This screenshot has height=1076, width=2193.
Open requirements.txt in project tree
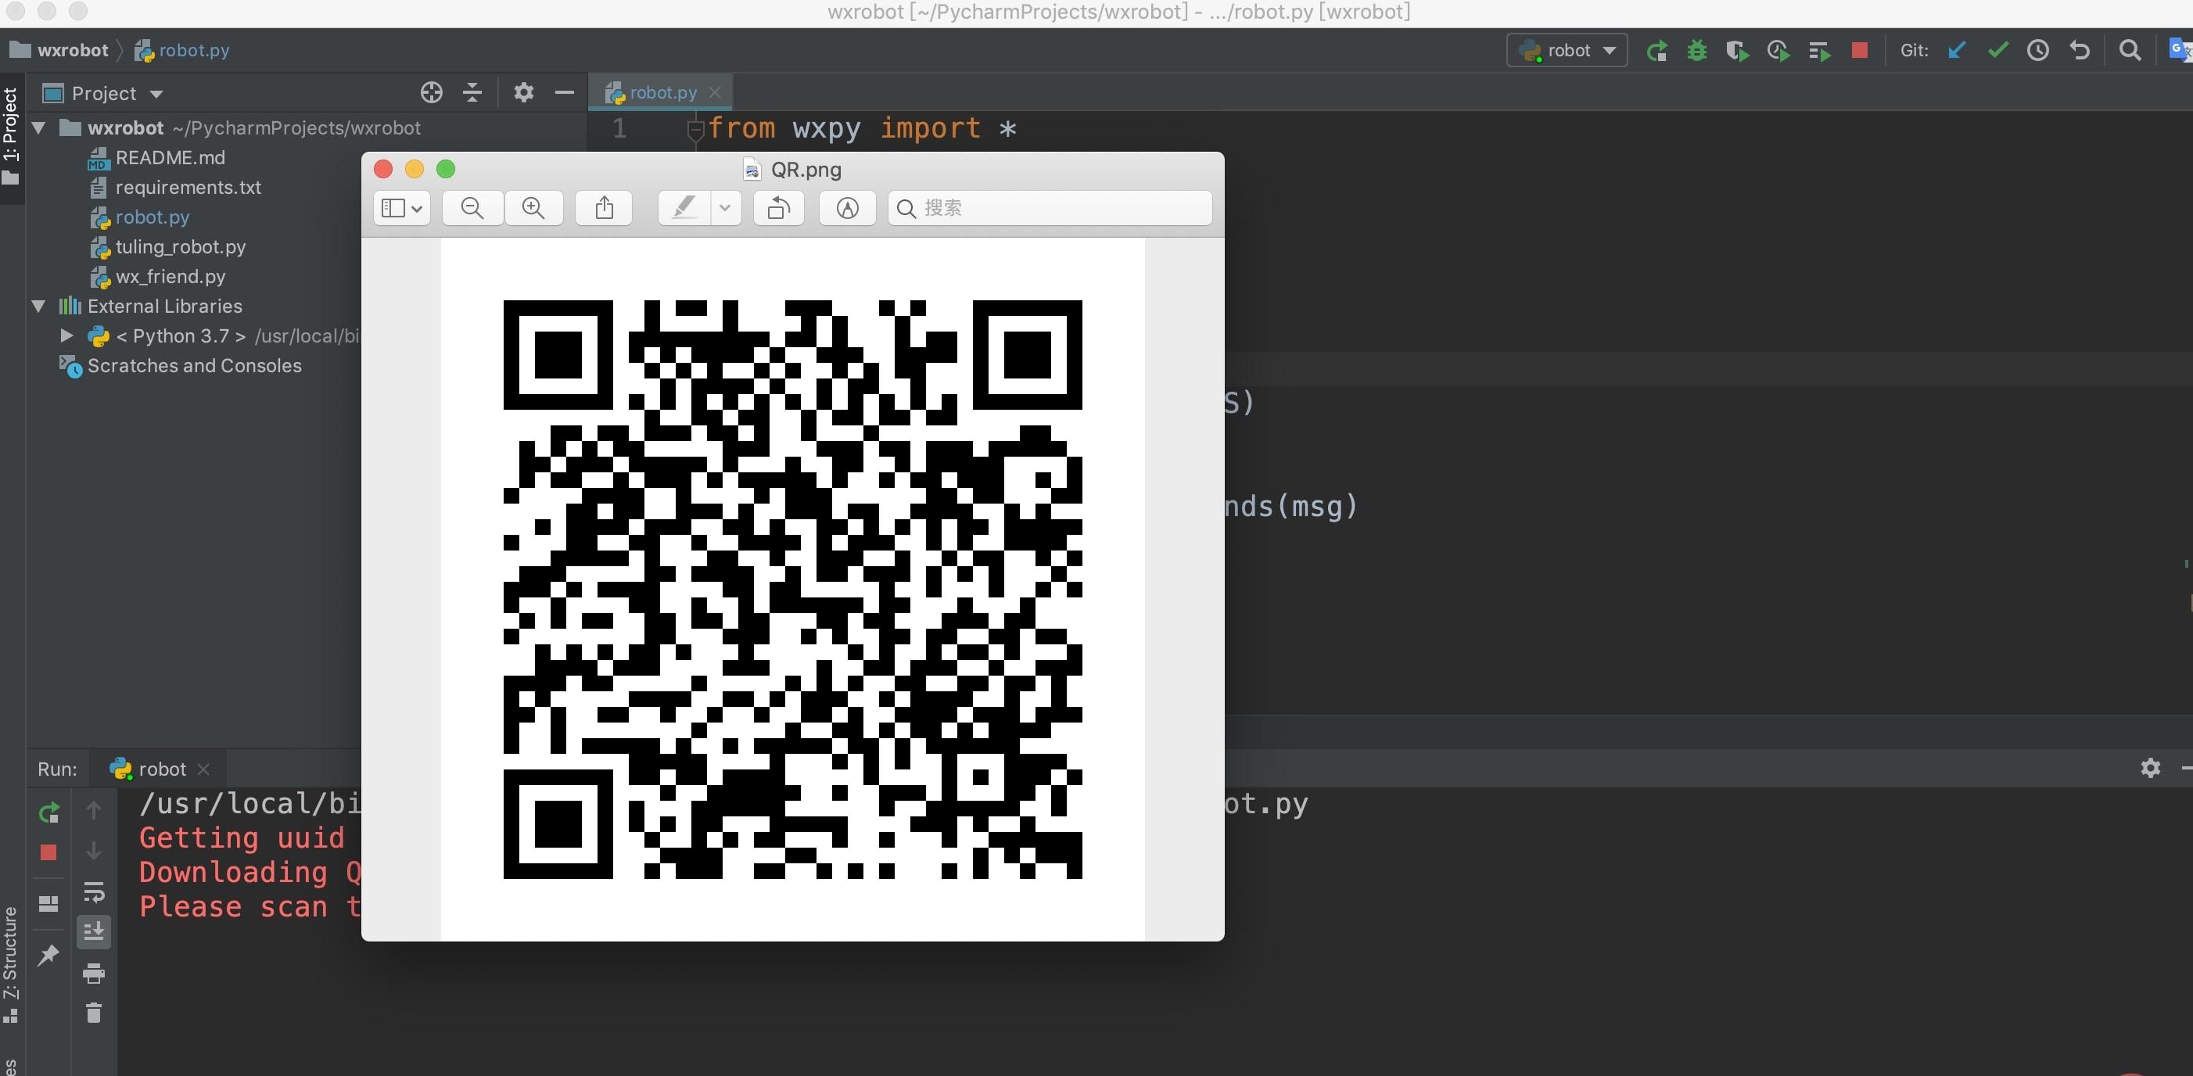pyautogui.click(x=188, y=187)
